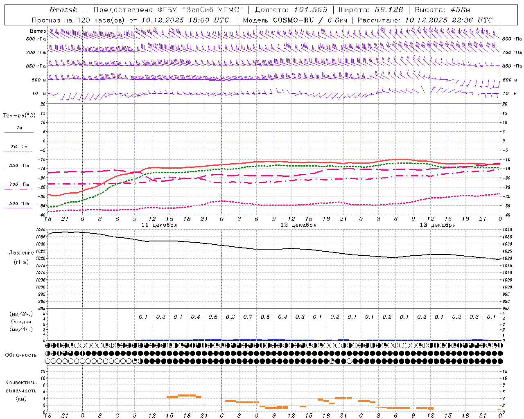Click the 'Давление' pressure panel label

point(21,252)
